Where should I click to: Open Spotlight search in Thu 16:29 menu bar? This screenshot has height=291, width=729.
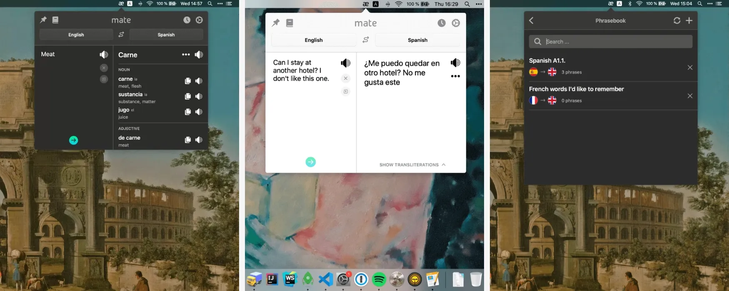coord(467,4)
